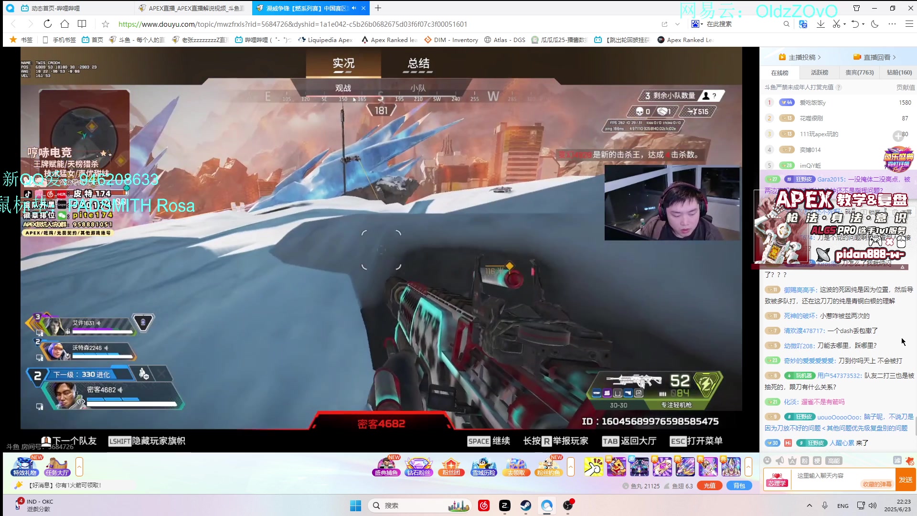Expand the arrow next to 任务大厅

coord(79,467)
